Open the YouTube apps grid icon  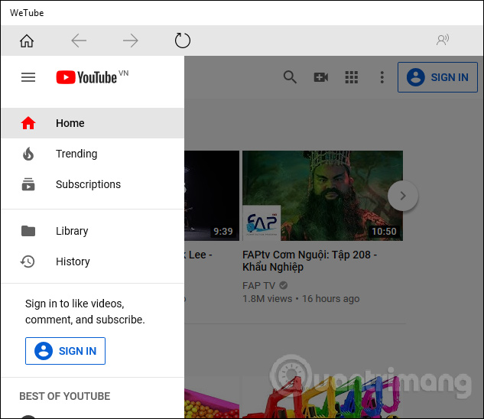coord(351,77)
